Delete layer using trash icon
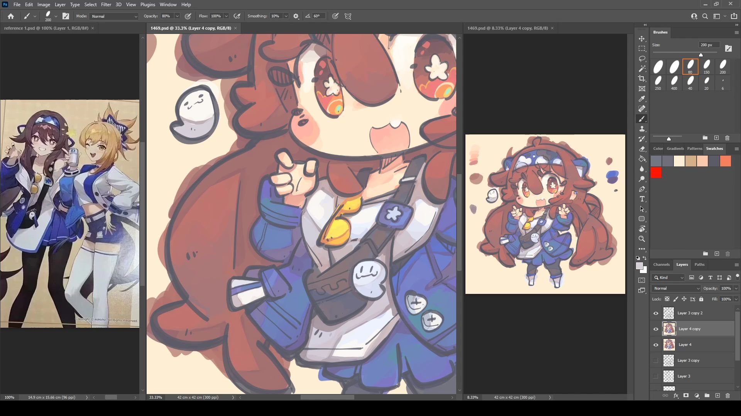 pyautogui.click(x=727, y=396)
